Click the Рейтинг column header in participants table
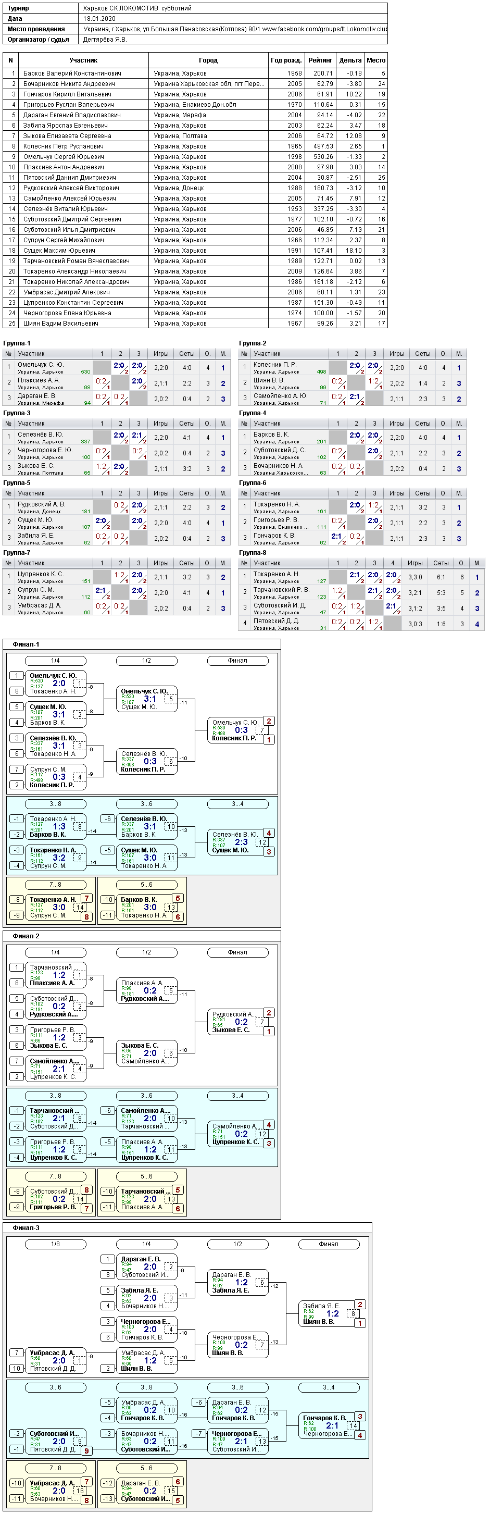The image size is (490, 1514). 320,60
